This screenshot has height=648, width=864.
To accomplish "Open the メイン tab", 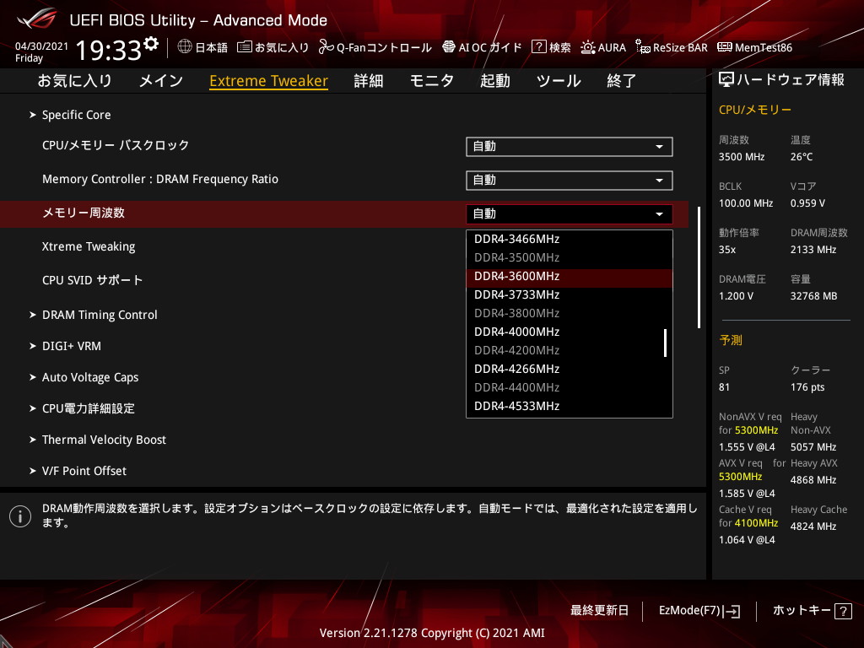I will [161, 80].
